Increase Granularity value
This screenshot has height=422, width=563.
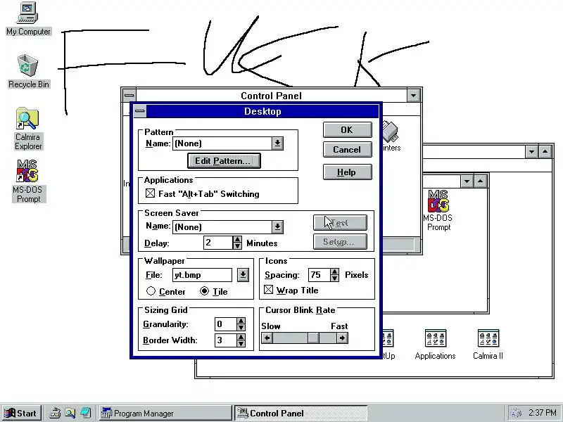point(241,321)
